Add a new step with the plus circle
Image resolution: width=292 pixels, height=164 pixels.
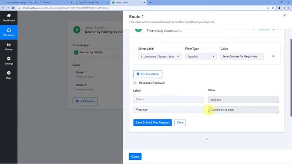(207, 139)
